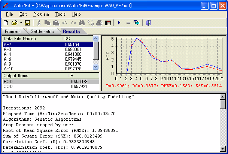The image size is (228, 154).
Task: Click the DC value 0.979445
Action: click(x=73, y=59)
